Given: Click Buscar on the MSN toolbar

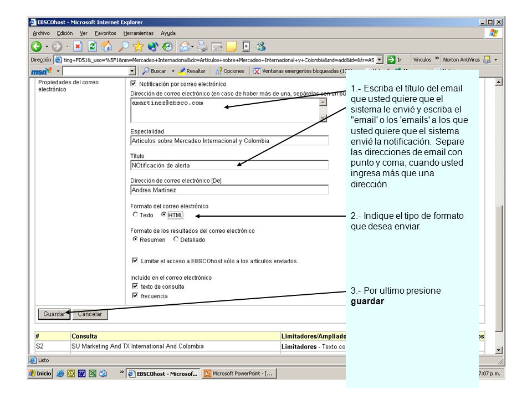Looking at the screenshot, I should pyautogui.click(x=155, y=71).
